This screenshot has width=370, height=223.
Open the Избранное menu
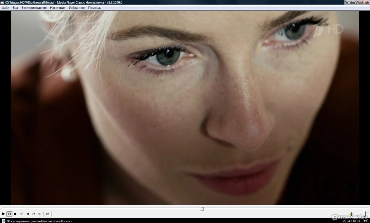pos(77,8)
